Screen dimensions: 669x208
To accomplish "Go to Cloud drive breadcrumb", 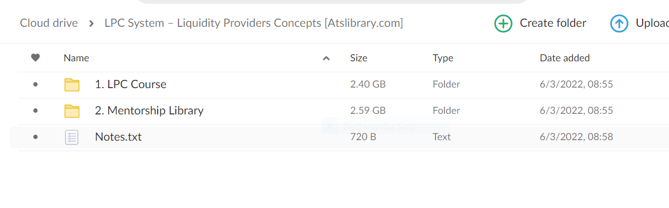I will click(x=49, y=23).
